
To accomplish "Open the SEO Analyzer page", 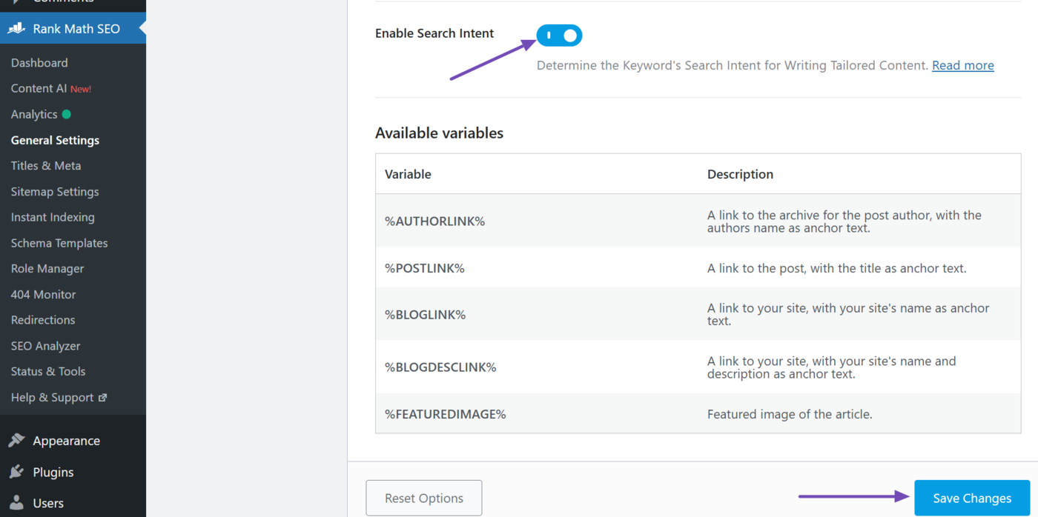I will tap(45, 346).
